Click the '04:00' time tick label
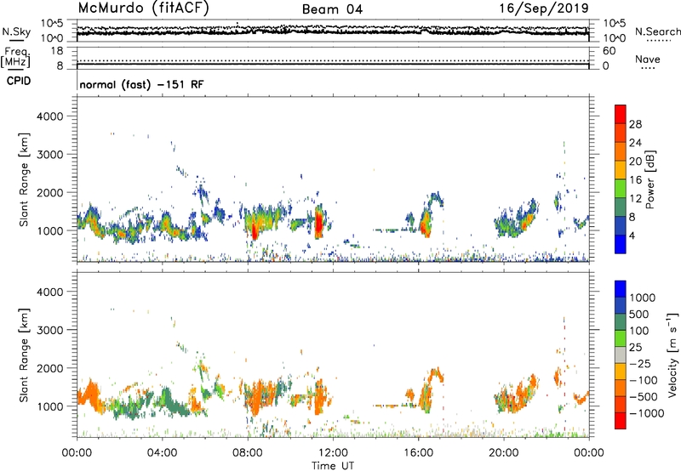This screenshot has width=681, height=471. [162, 453]
